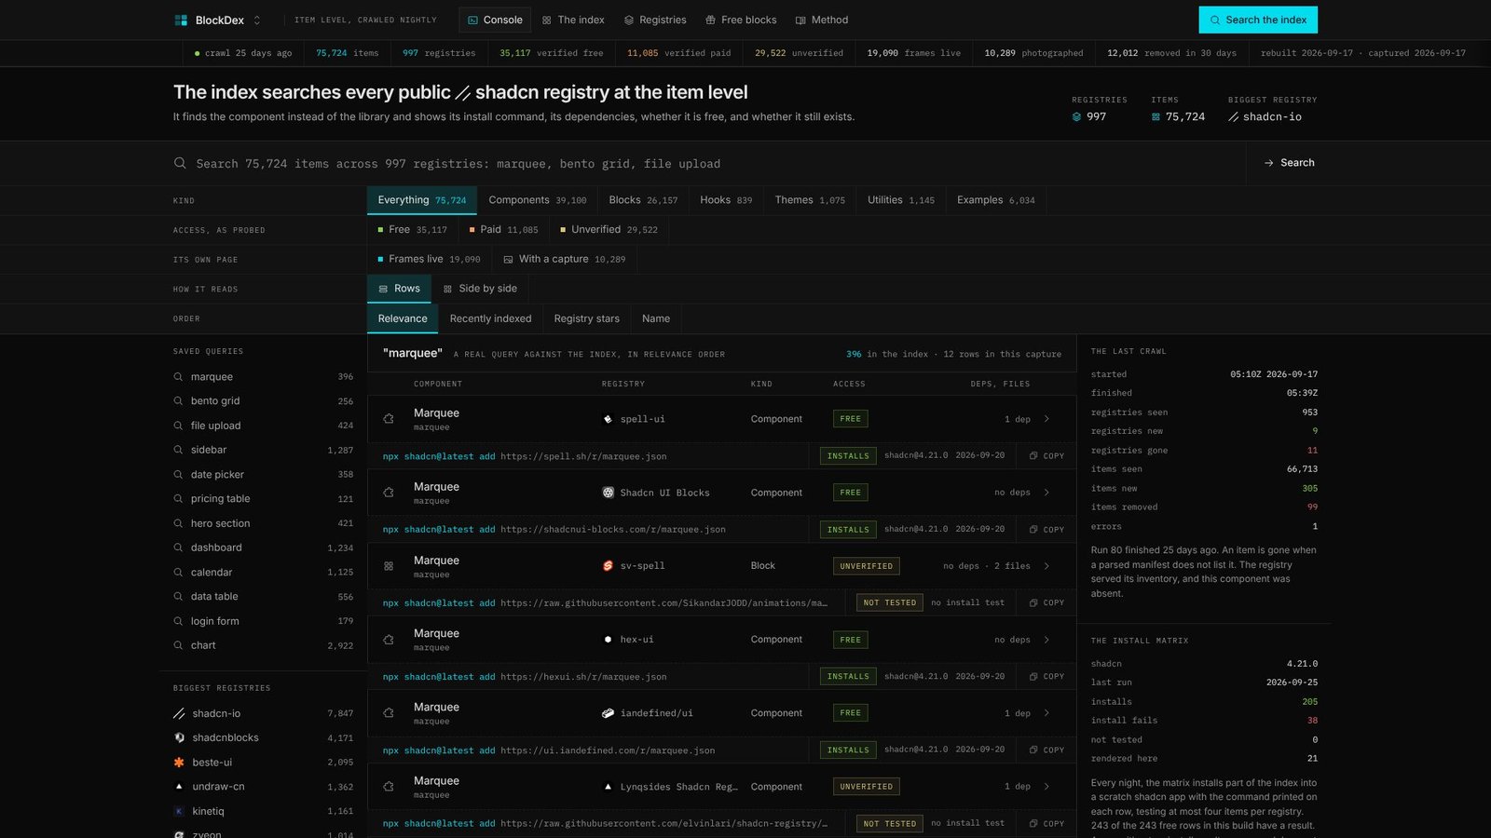Copy the spell.sh marquee install command
This screenshot has height=838, width=1491.
tap(1046, 456)
